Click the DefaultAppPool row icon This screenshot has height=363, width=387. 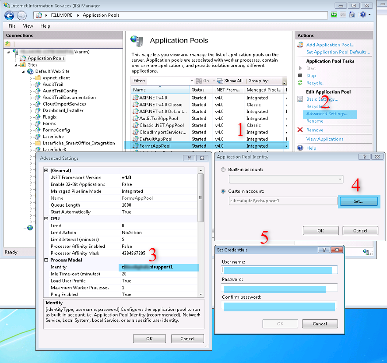click(136, 139)
